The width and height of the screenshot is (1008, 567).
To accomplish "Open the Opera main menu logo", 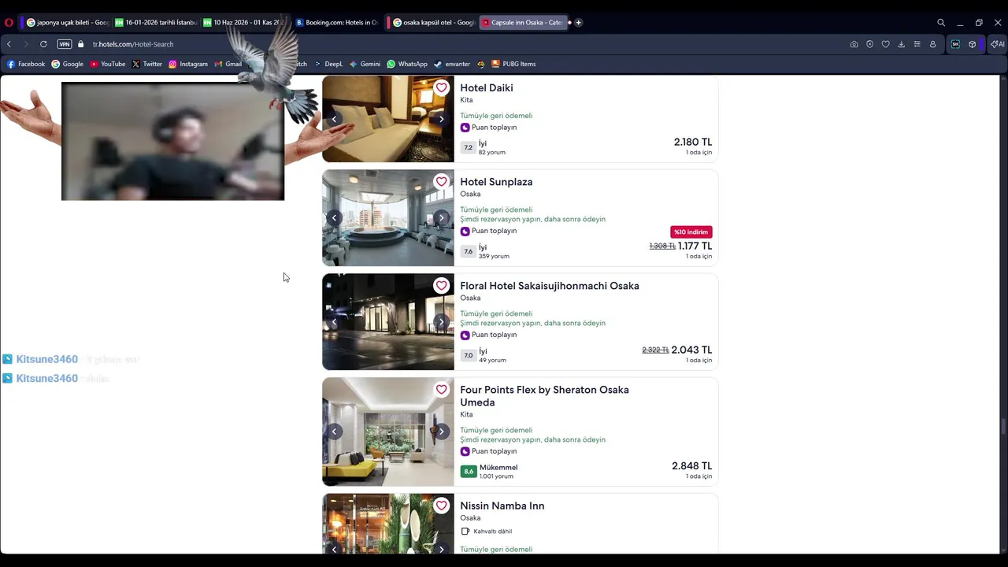I will pos(9,23).
